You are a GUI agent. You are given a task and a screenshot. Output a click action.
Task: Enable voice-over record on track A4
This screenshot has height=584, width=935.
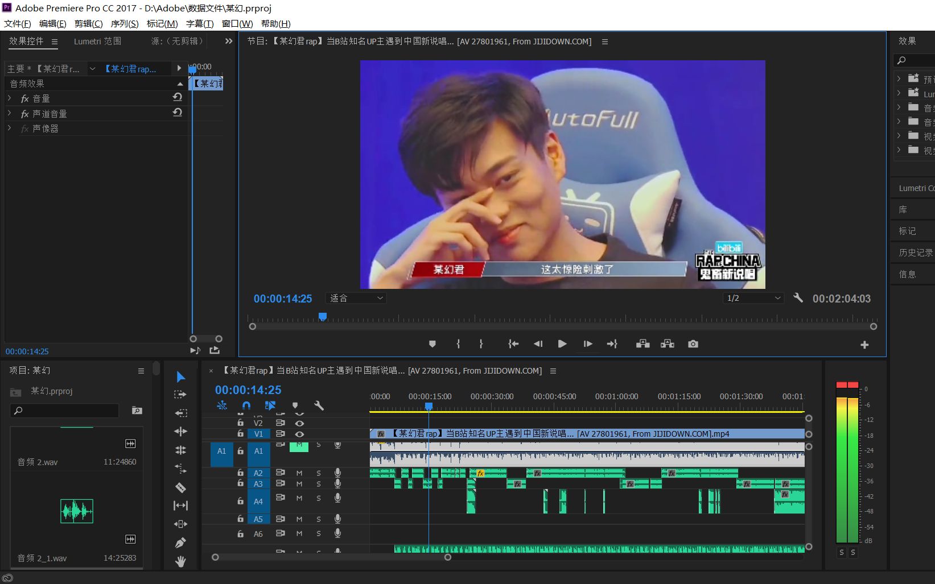(x=337, y=498)
